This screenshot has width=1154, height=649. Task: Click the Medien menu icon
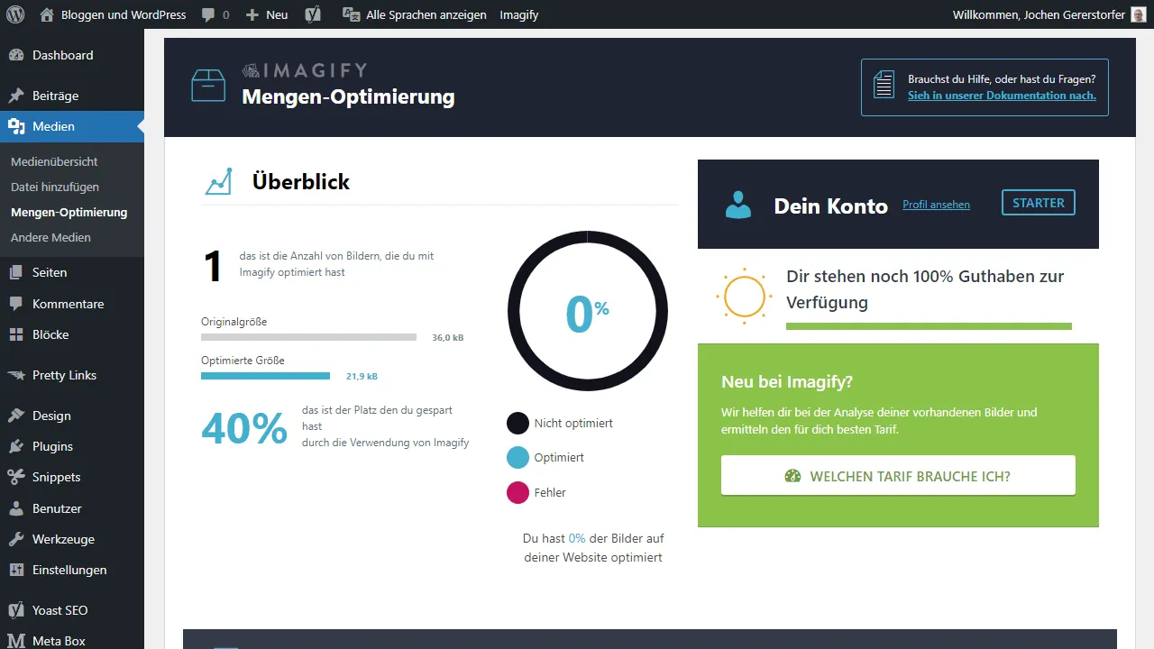click(x=16, y=126)
